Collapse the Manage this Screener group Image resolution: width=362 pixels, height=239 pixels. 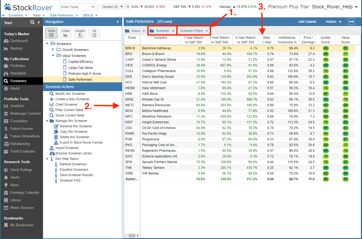(x=47, y=121)
